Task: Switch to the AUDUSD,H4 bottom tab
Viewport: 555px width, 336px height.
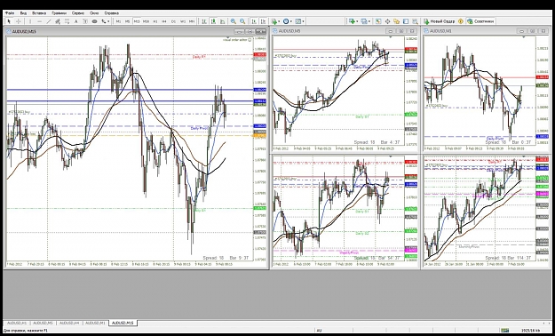Action: point(69,324)
